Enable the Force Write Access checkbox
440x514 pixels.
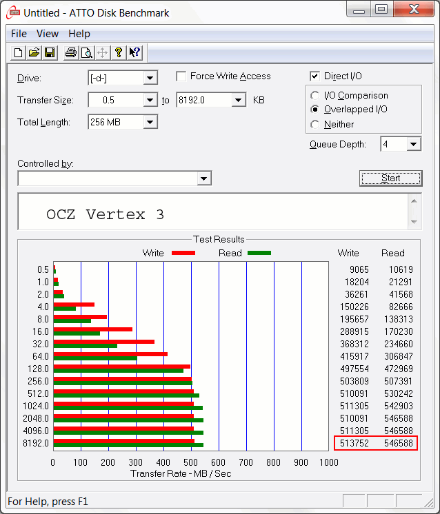[181, 76]
